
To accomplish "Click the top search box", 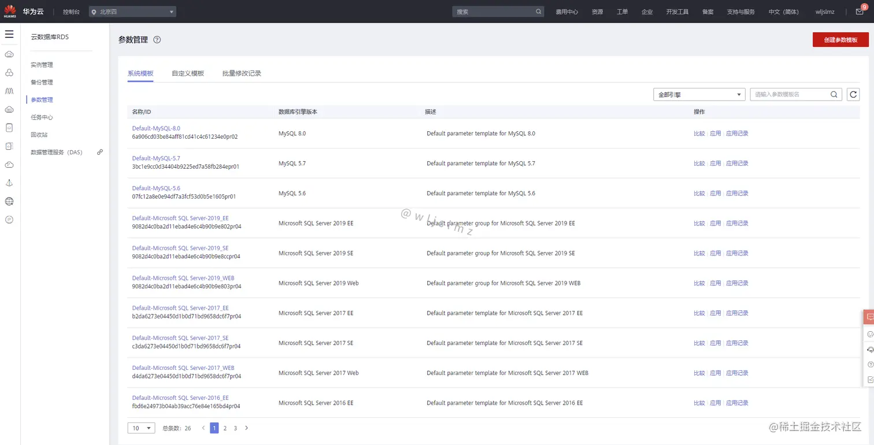I will click(x=498, y=12).
